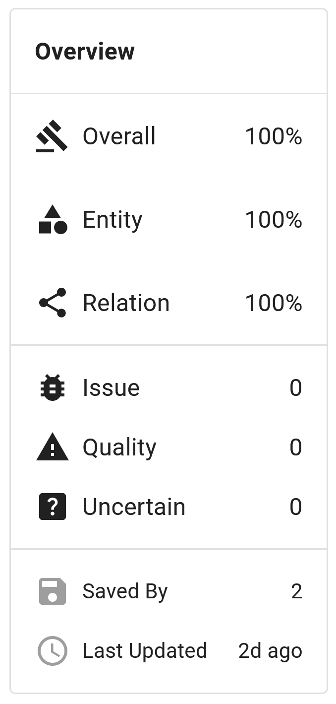Click the bug icon beside Issue
This screenshot has height=704, width=336.
pyautogui.click(x=52, y=387)
